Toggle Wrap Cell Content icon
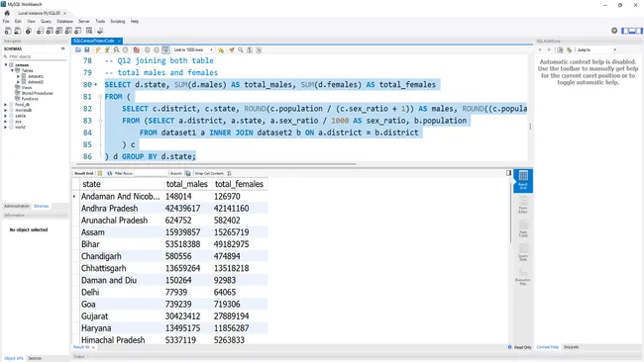The image size is (644, 362). tap(229, 173)
